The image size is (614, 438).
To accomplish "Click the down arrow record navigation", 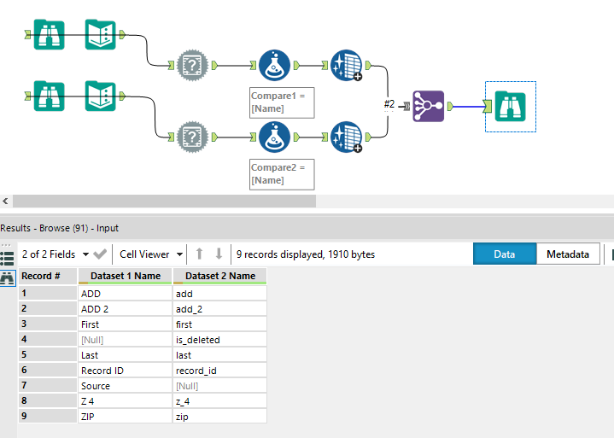I will click(219, 254).
